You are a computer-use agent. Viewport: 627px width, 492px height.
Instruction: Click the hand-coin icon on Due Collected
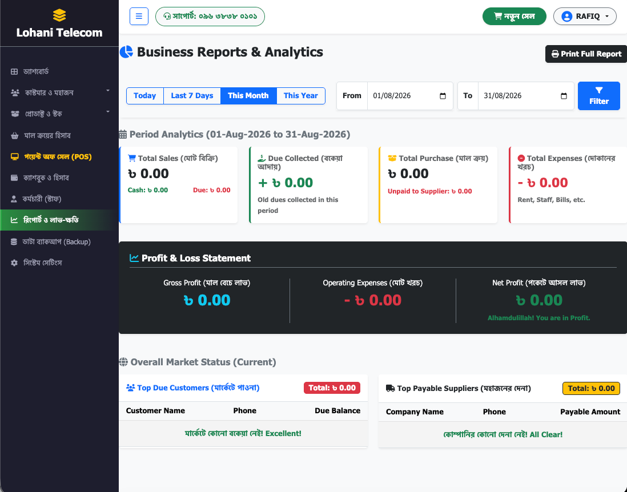pyautogui.click(x=262, y=158)
